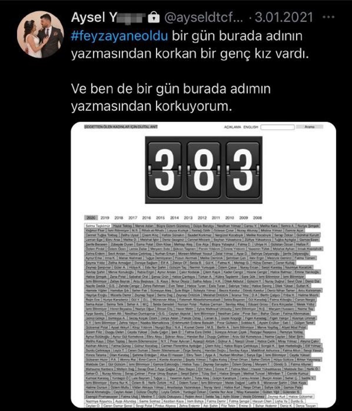The width and height of the screenshot is (352, 411).
Task: Click the AÇIKLAMA link on the page
Action: [232, 127]
